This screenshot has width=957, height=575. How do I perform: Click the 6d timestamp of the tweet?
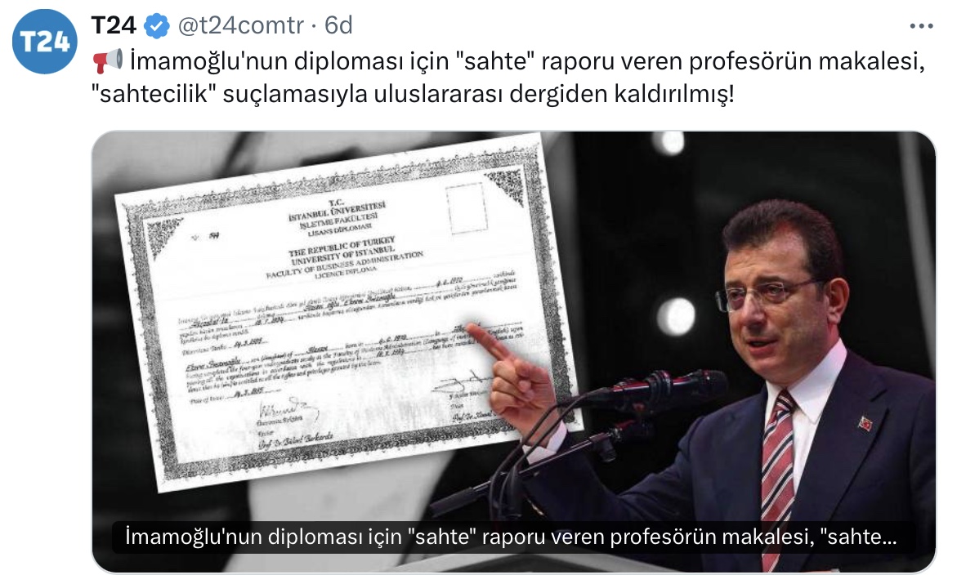pyautogui.click(x=338, y=25)
